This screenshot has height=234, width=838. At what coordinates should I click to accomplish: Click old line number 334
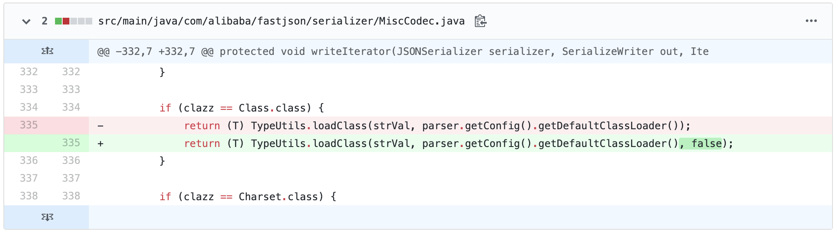[x=29, y=107]
